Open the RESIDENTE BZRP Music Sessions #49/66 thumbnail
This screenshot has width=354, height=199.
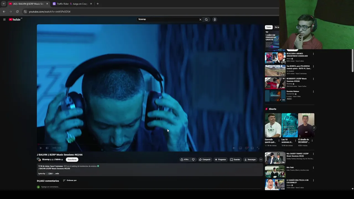pos(275,83)
